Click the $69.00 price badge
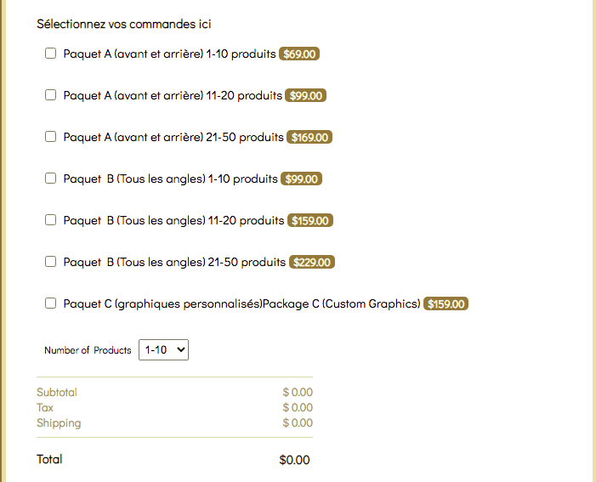This screenshot has height=482, width=596. [299, 54]
